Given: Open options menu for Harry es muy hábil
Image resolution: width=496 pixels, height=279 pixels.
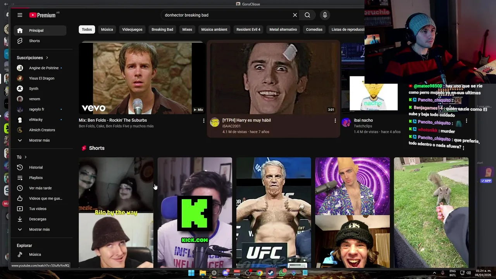Looking at the screenshot, I should point(335,121).
